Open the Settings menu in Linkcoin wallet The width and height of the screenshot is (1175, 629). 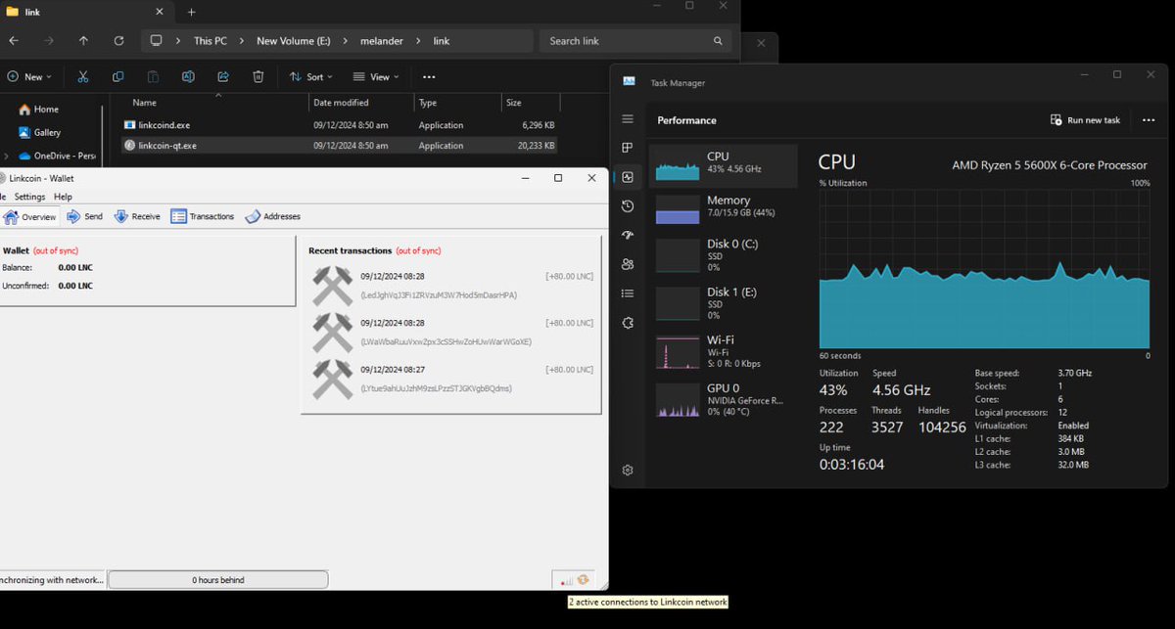pyautogui.click(x=29, y=197)
